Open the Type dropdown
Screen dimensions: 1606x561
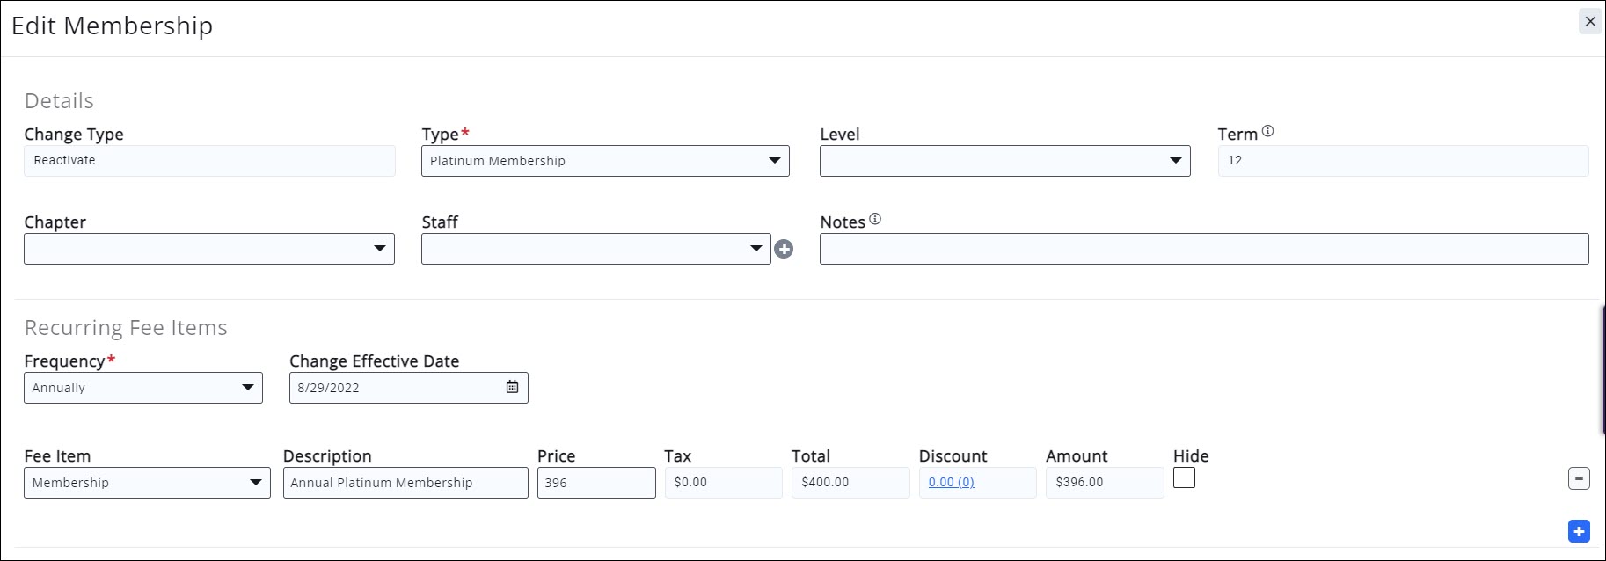(x=605, y=161)
